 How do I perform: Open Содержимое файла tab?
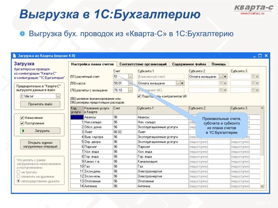[x=189, y=64]
